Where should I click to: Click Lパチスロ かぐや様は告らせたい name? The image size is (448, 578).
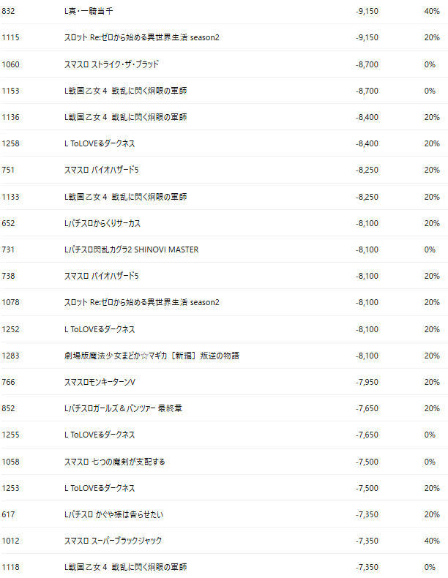tap(113, 514)
